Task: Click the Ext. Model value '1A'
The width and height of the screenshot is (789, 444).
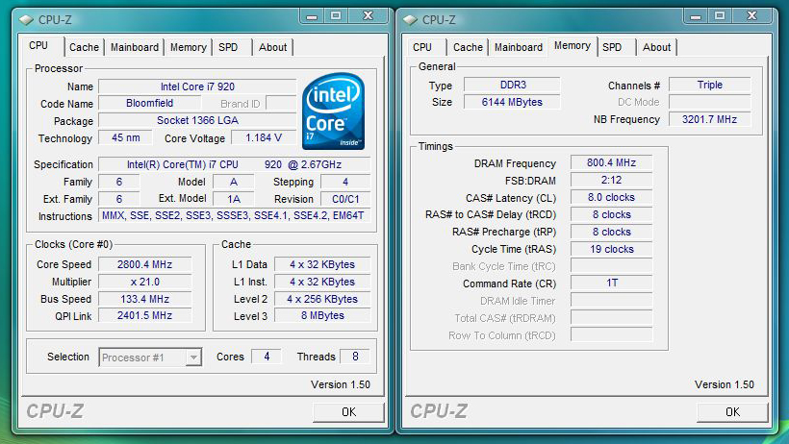Action: (234, 199)
